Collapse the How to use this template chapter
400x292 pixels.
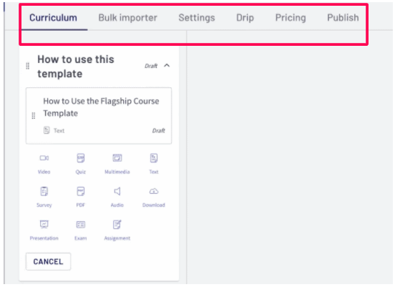pyautogui.click(x=167, y=66)
